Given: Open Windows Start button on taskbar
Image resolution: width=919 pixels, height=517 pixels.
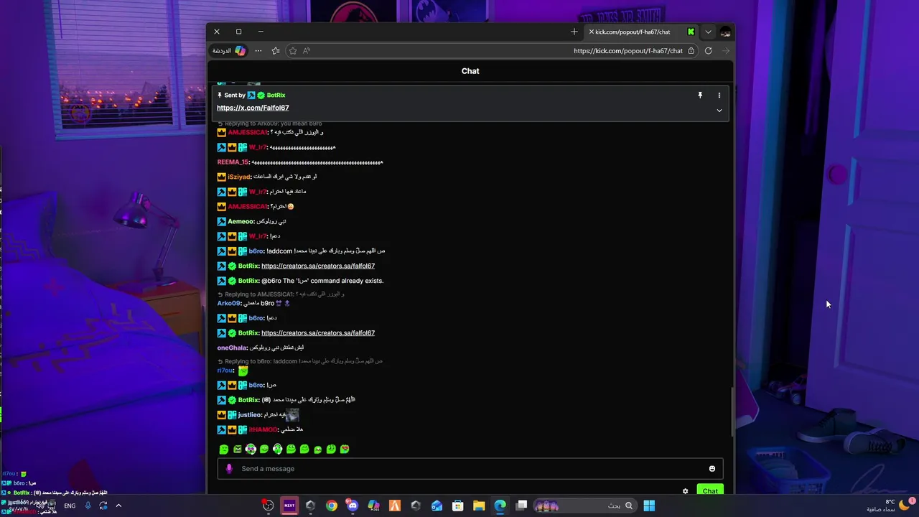Looking at the screenshot, I should click(649, 506).
